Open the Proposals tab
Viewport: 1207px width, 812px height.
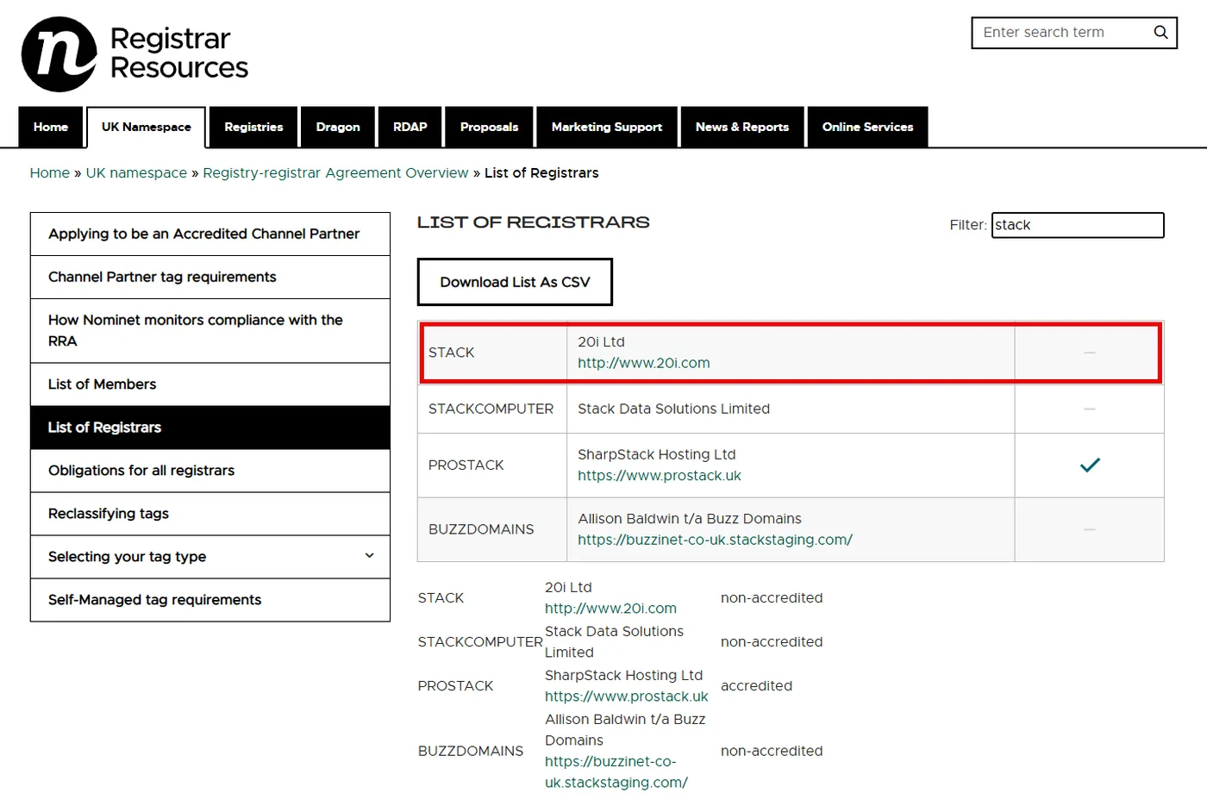(490, 127)
